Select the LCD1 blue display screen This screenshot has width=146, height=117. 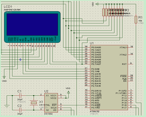click(32, 25)
